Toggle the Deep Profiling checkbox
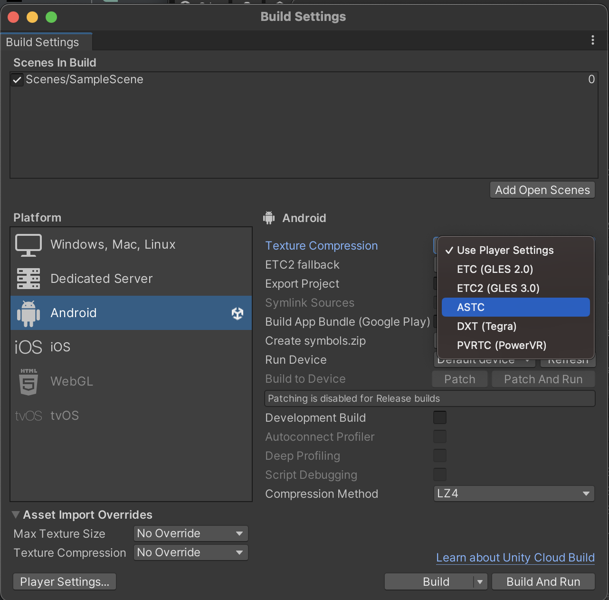The image size is (609, 600). pyautogui.click(x=440, y=455)
